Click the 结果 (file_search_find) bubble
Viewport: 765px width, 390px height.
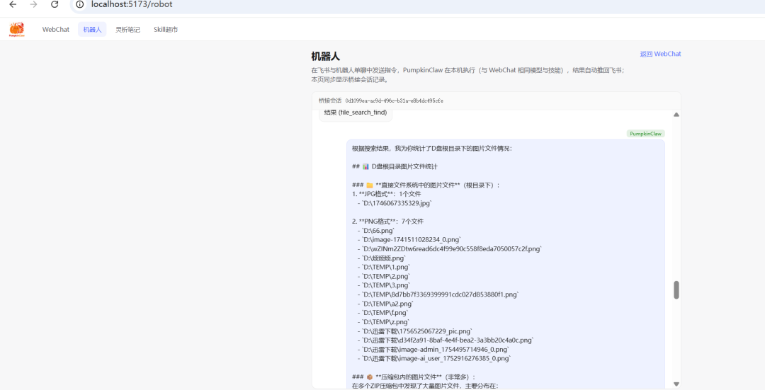click(x=355, y=113)
